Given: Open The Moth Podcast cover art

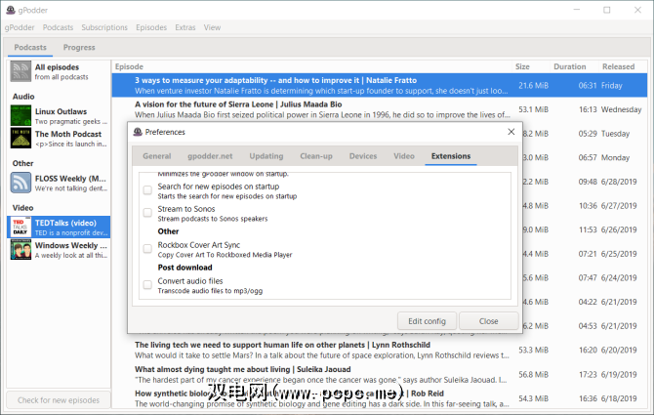Looking at the screenshot, I should coord(20,138).
